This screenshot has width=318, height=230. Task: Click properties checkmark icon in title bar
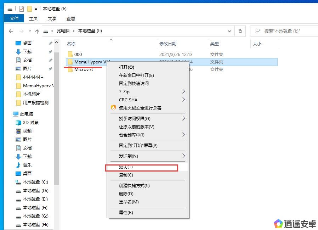pos(22,9)
